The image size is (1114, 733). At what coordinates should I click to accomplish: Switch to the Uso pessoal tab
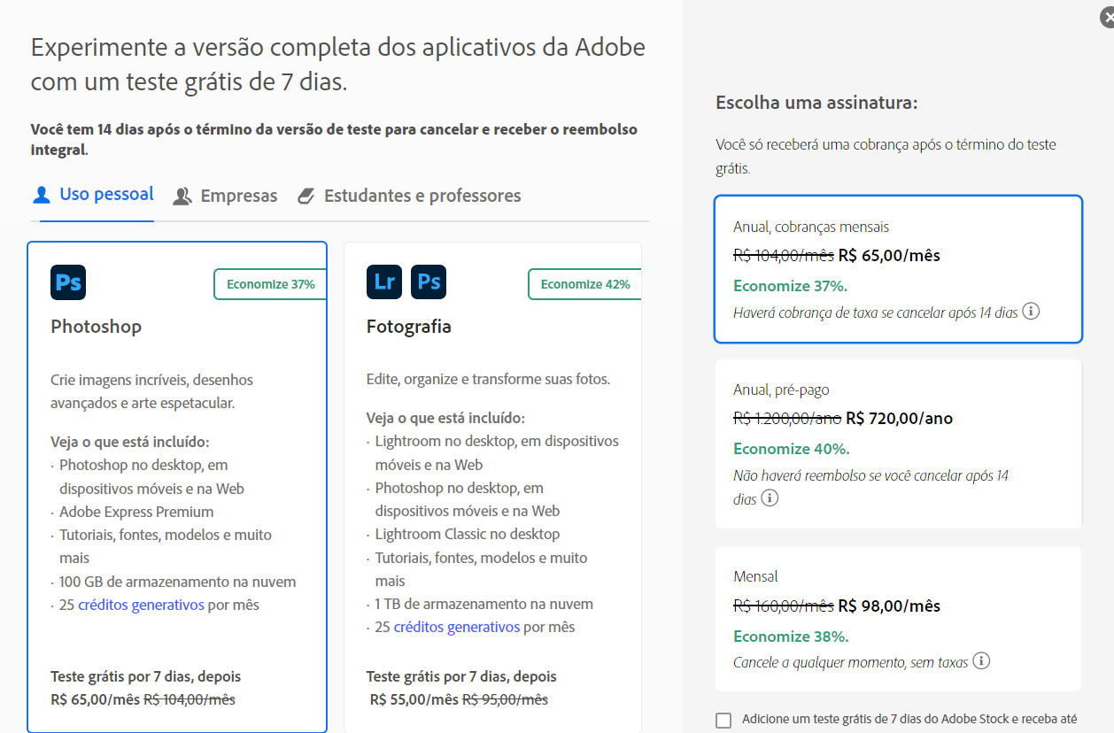coord(106,195)
